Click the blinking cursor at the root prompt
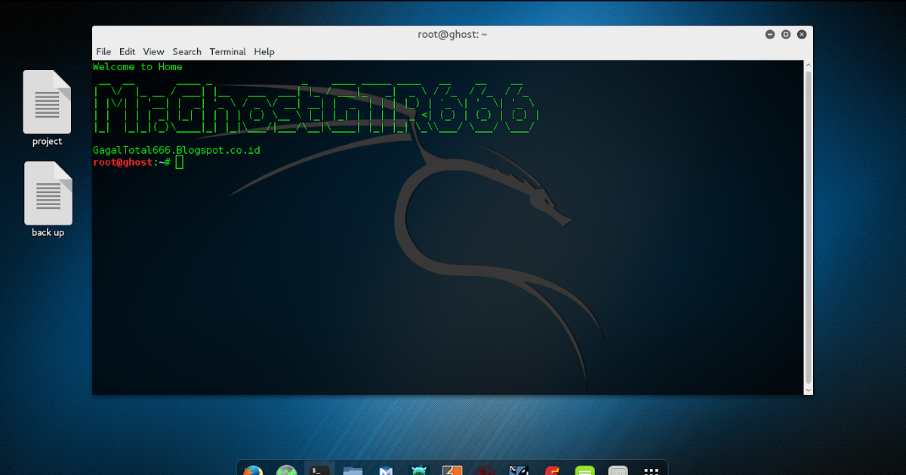 click(x=178, y=161)
